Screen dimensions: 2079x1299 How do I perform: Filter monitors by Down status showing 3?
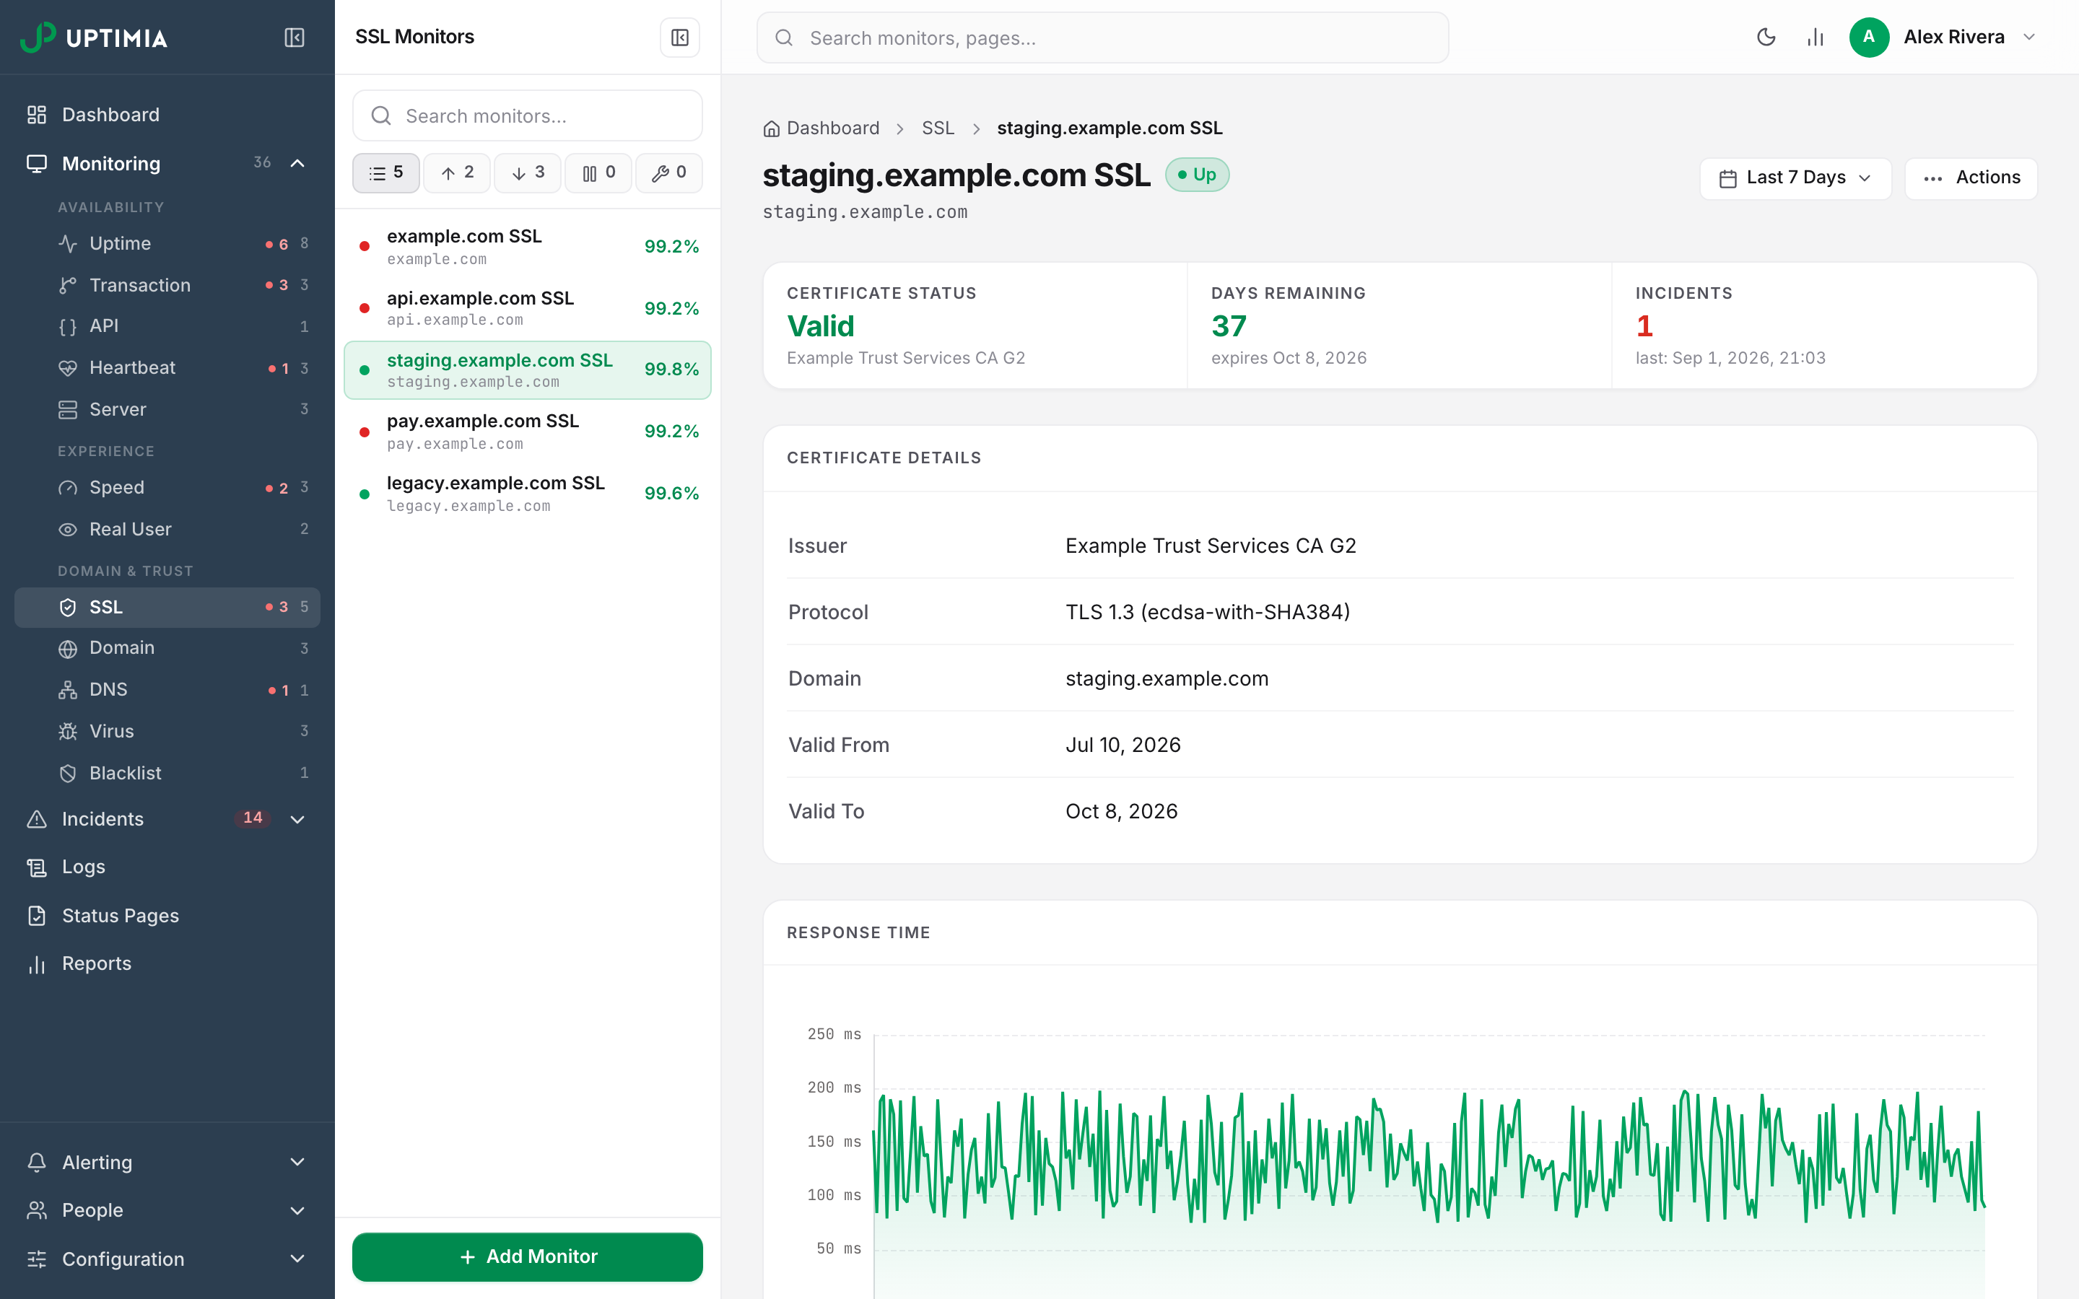pyautogui.click(x=528, y=172)
